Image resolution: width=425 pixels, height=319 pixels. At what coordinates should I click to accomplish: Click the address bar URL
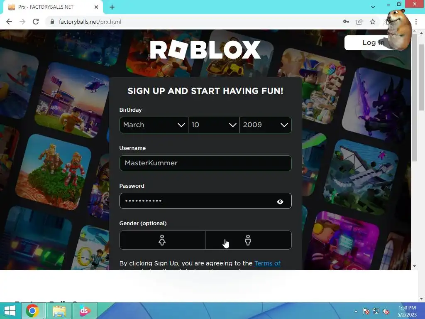(90, 22)
